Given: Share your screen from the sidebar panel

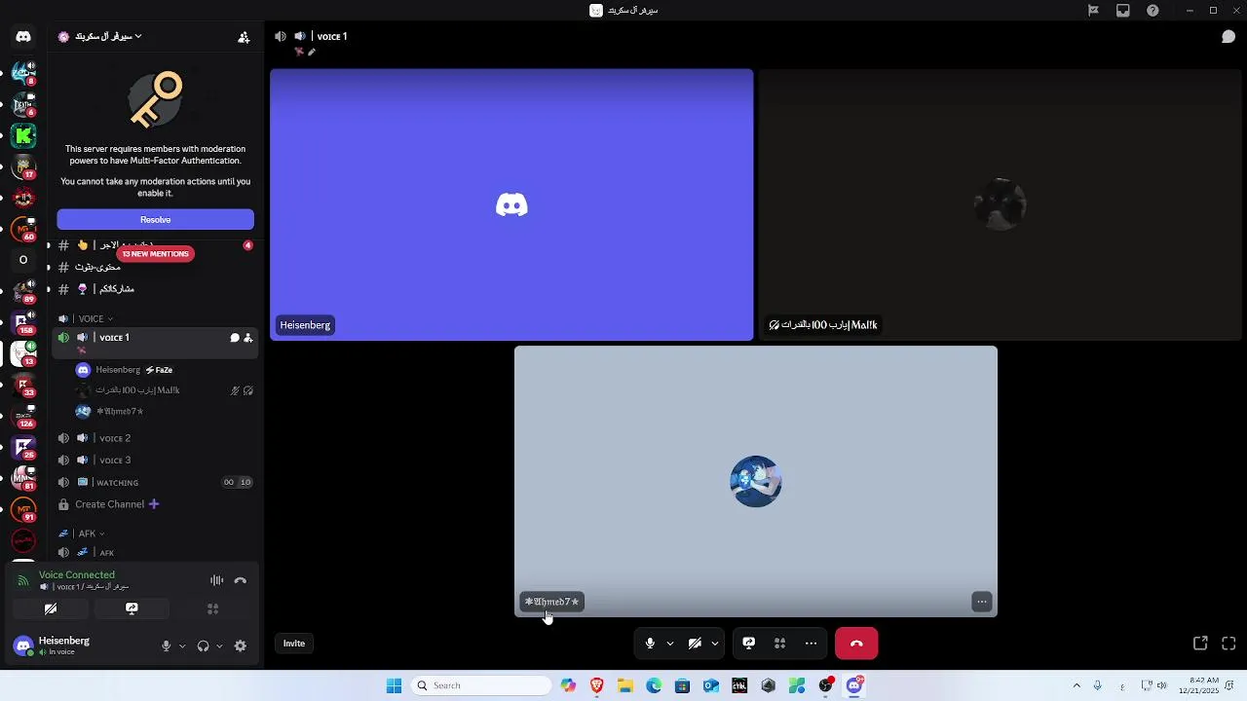Looking at the screenshot, I should click(x=132, y=609).
